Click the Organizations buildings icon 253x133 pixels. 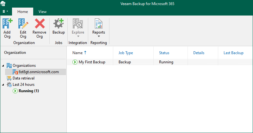9,66
